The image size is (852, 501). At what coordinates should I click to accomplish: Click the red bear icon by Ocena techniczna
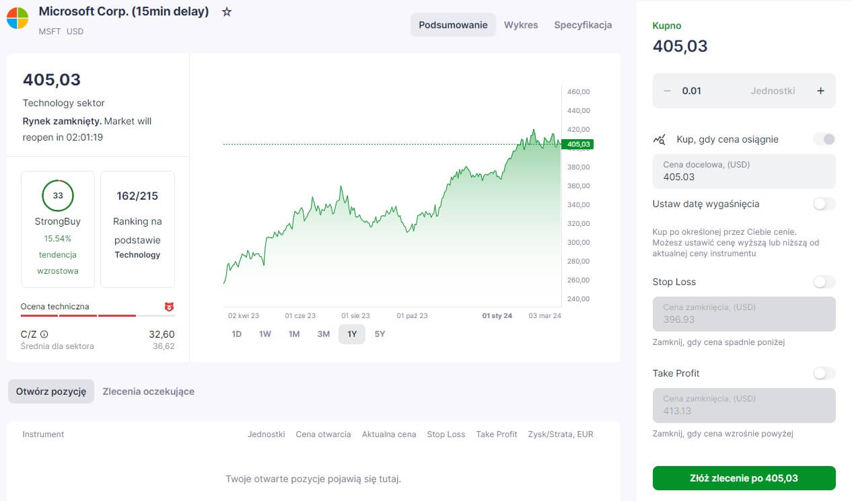coord(169,307)
